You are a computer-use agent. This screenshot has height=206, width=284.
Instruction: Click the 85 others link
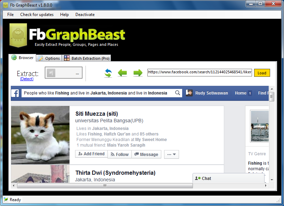point(149,134)
